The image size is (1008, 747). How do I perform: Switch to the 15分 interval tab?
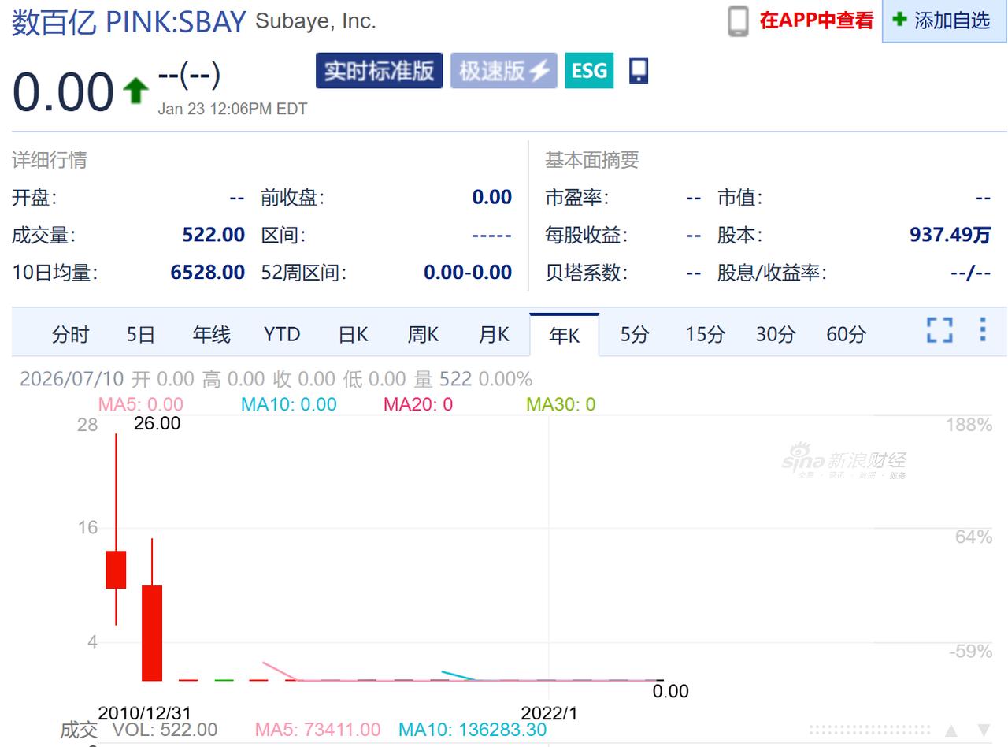[x=705, y=334]
